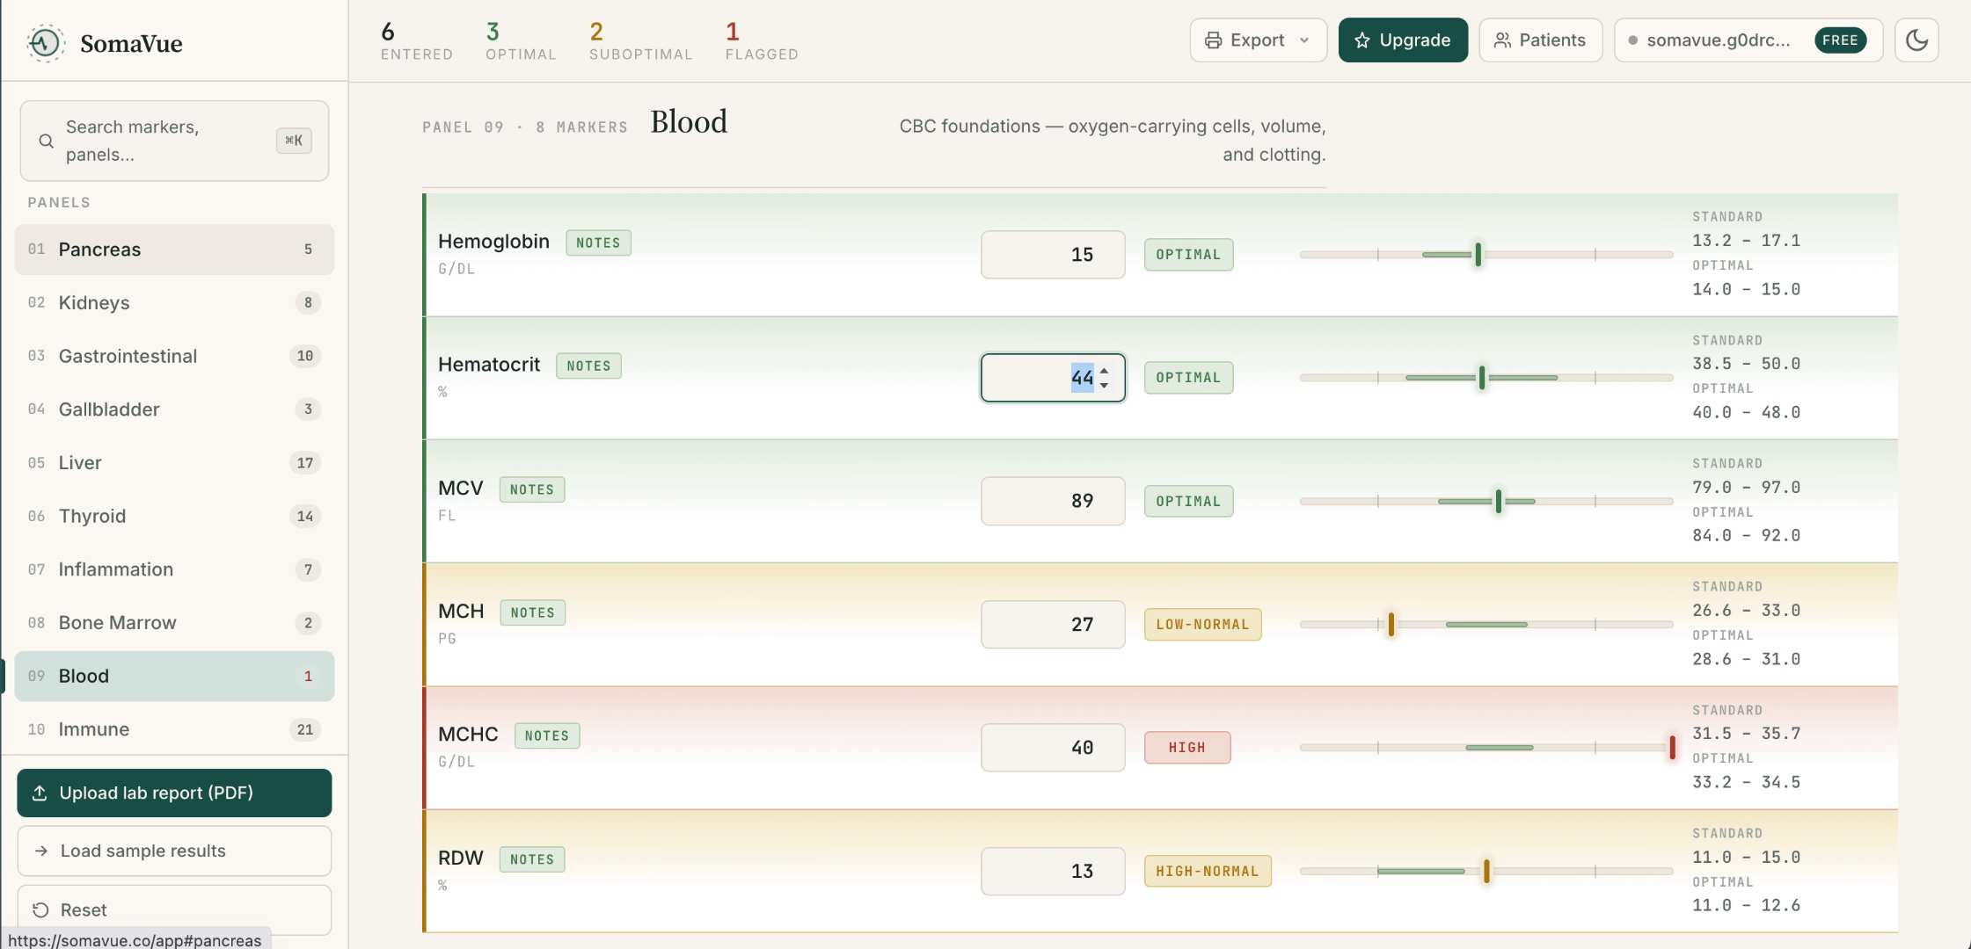Increment Hematocrit value with stepper arrow
This screenshot has width=1971, height=949.
point(1104,372)
